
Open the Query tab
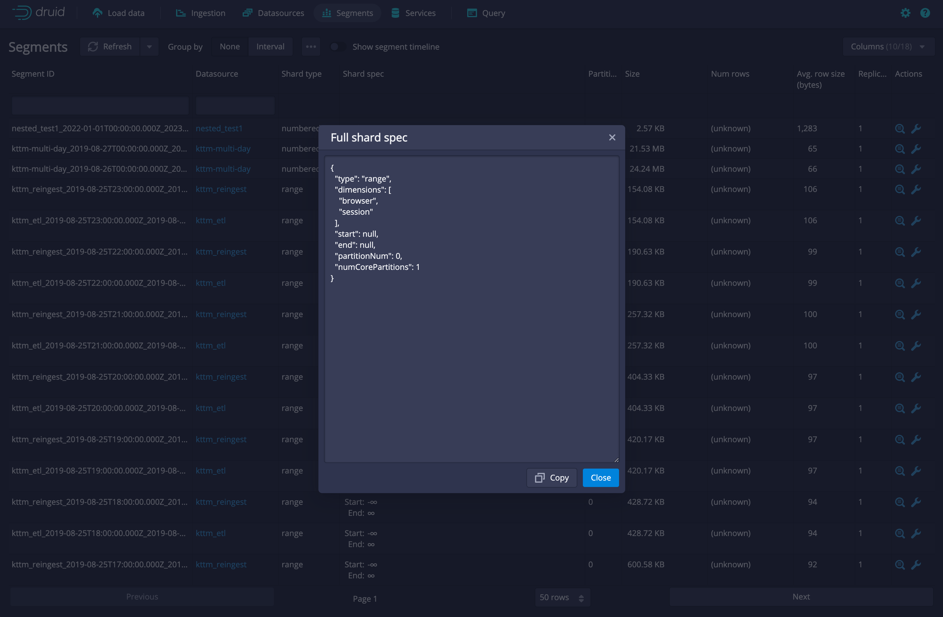(x=486, y=13)
